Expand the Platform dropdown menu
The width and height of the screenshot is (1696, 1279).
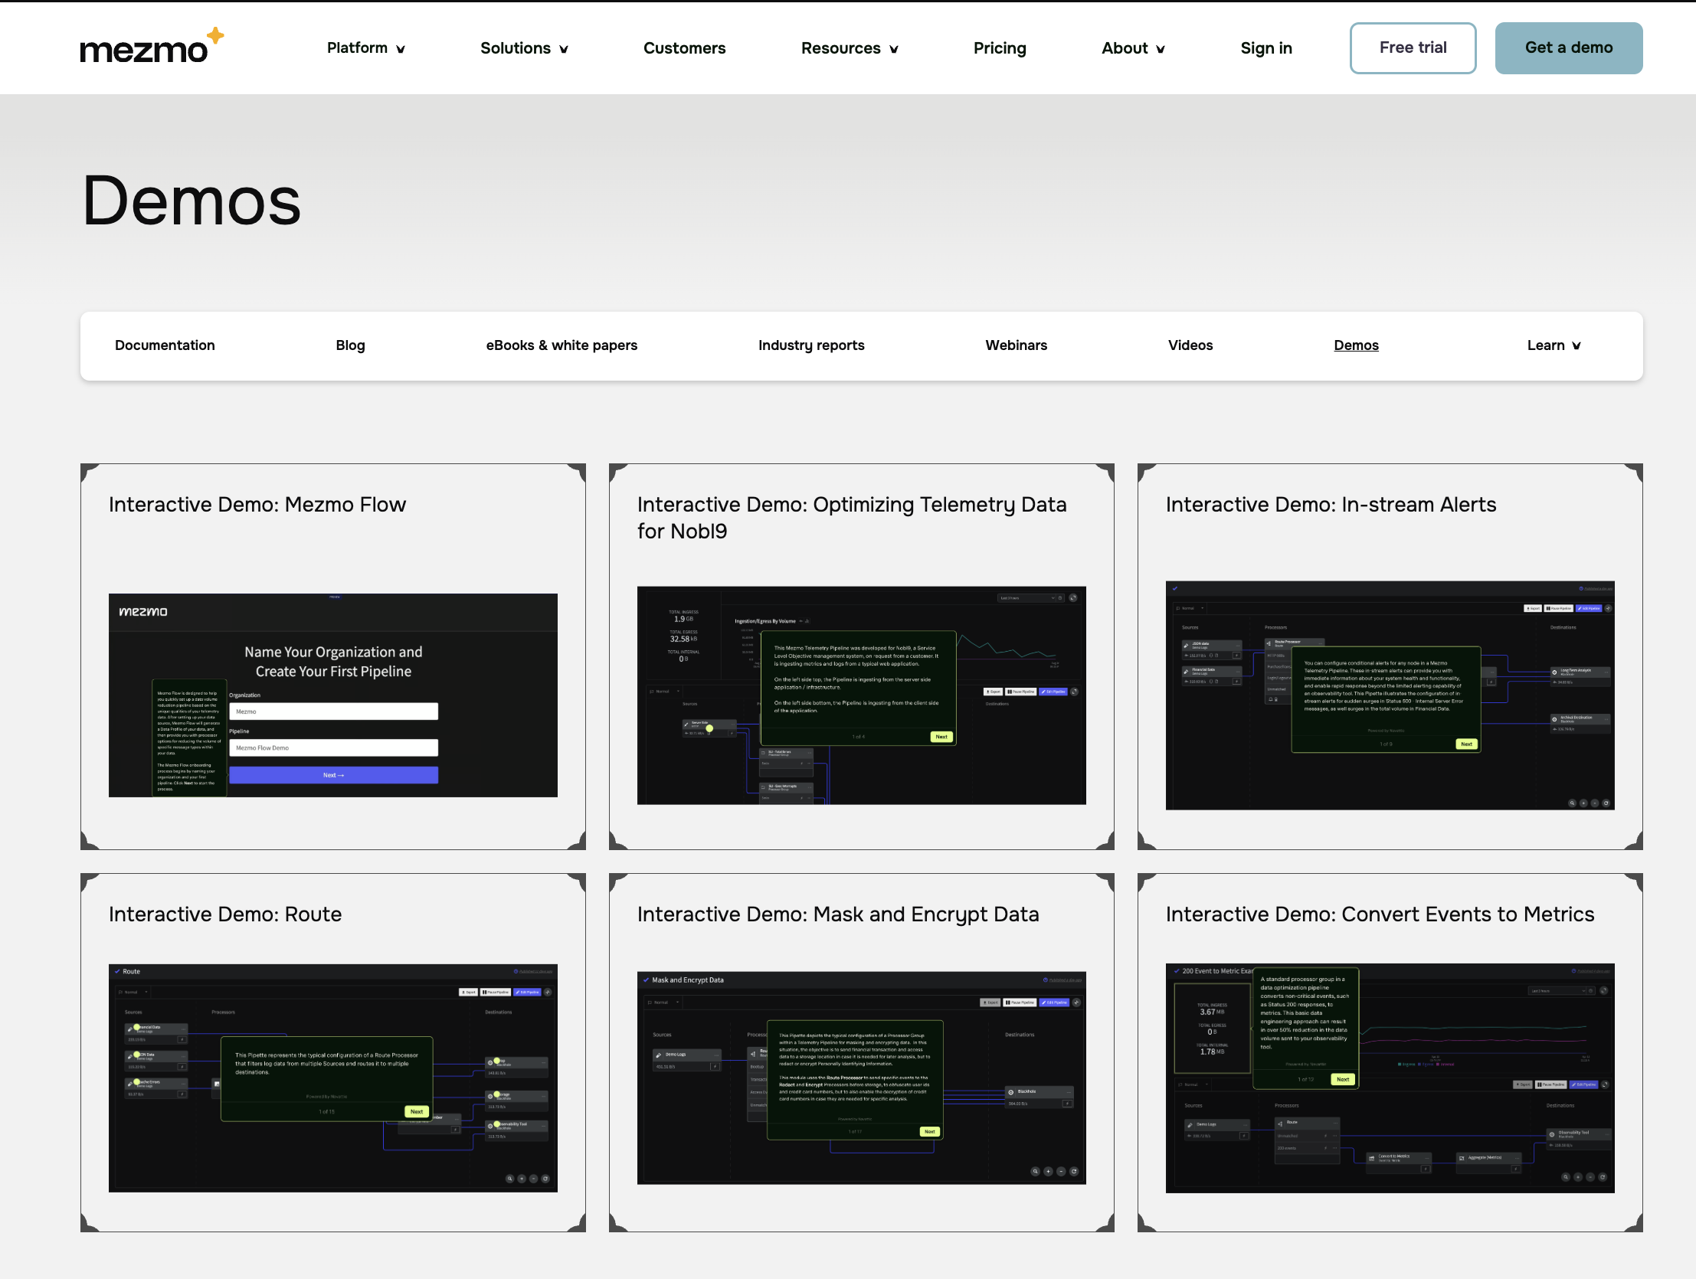click(365, 48)
